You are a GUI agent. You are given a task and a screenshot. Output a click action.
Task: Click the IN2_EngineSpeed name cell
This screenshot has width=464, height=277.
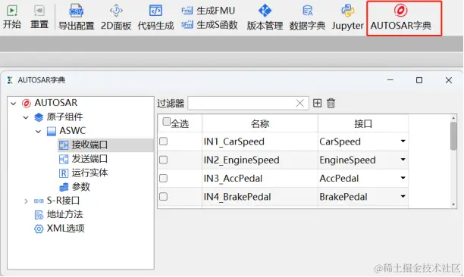point(260,160)
